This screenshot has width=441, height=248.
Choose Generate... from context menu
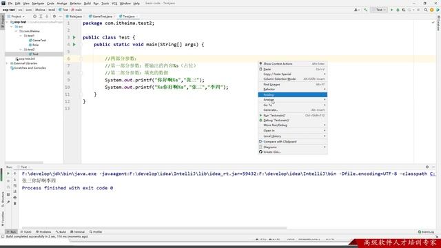point(292,110)
